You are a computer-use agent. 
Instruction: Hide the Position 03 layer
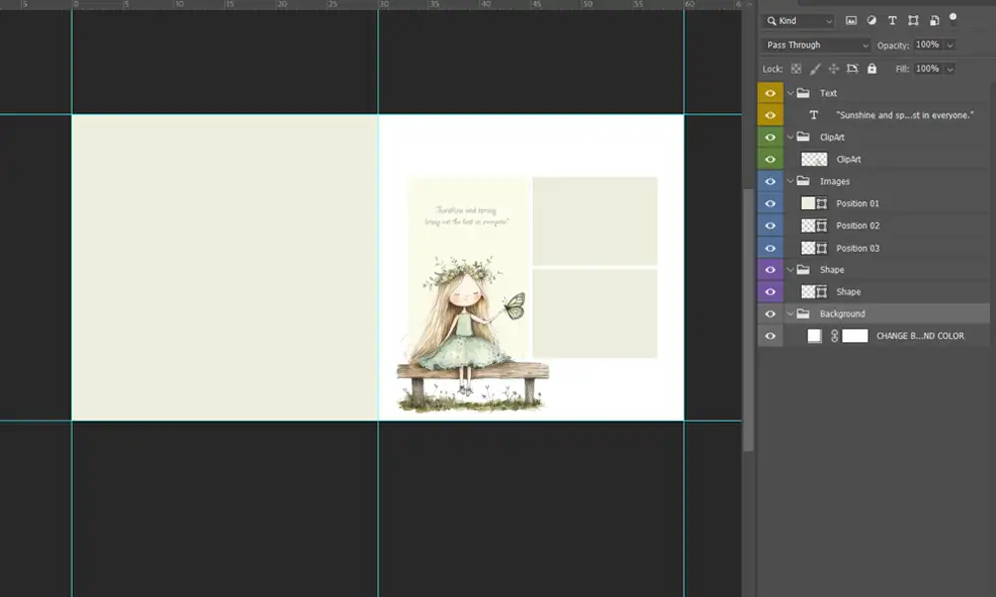point(770,248)
